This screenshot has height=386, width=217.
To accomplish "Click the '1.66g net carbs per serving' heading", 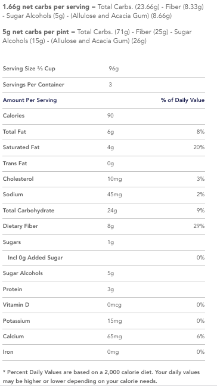I will click(46, 7).
